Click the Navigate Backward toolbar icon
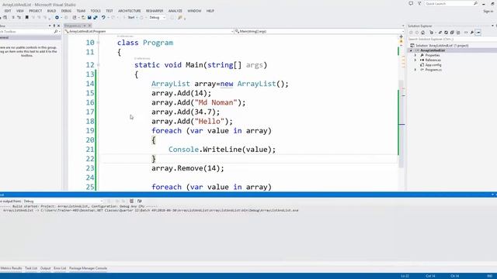Screen dimensions: 497x279 pyautogui.click(x=57, y=17)
